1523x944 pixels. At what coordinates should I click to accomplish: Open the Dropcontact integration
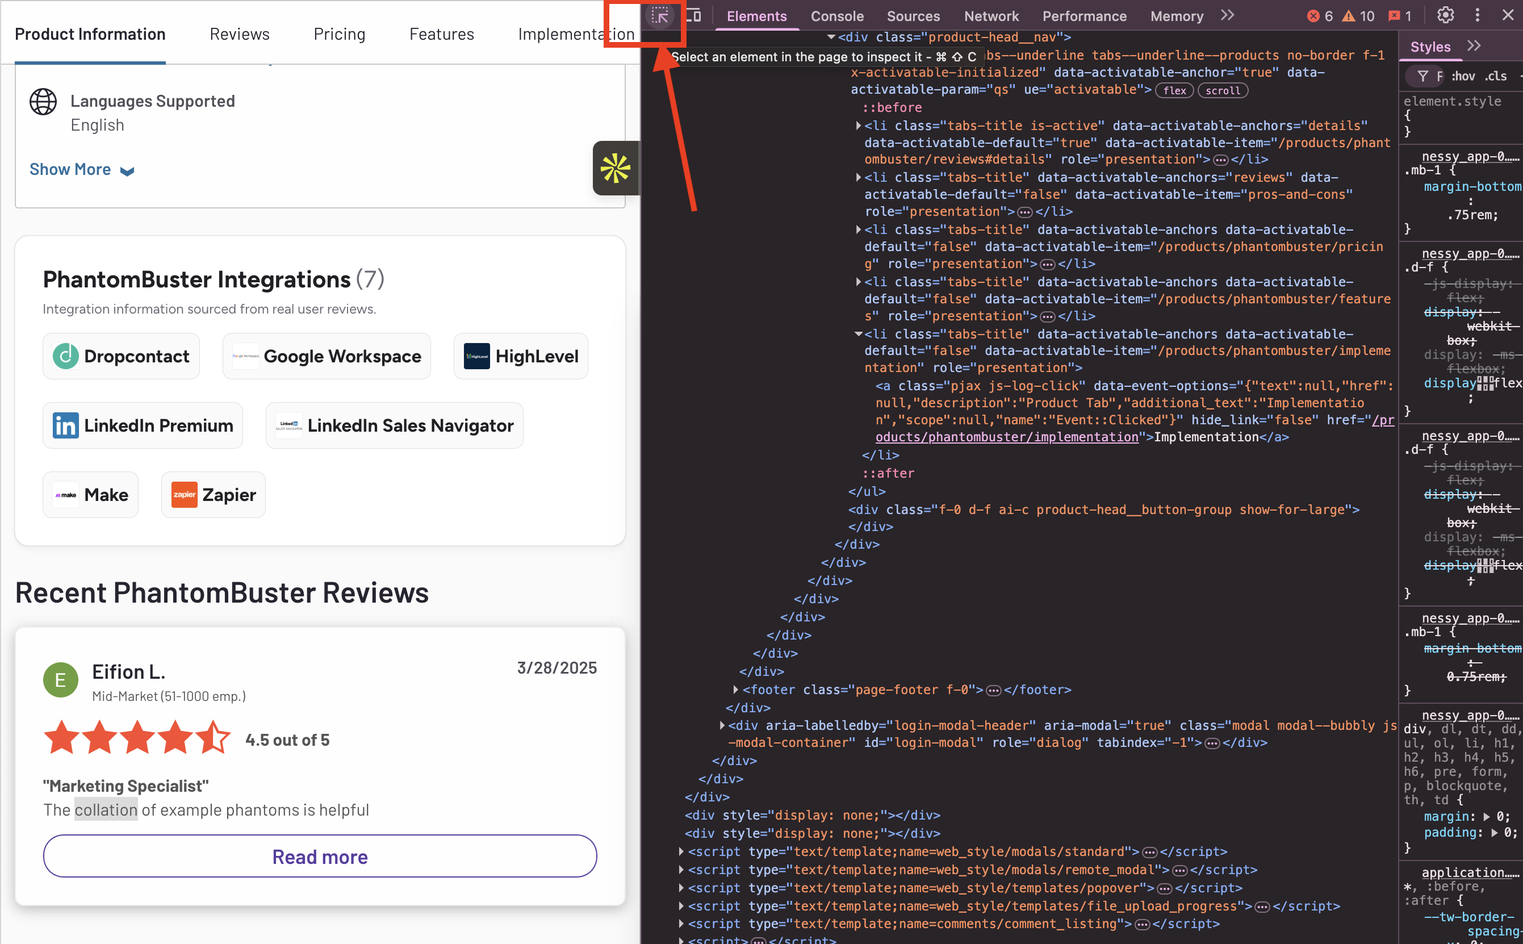tap(121, 357)
